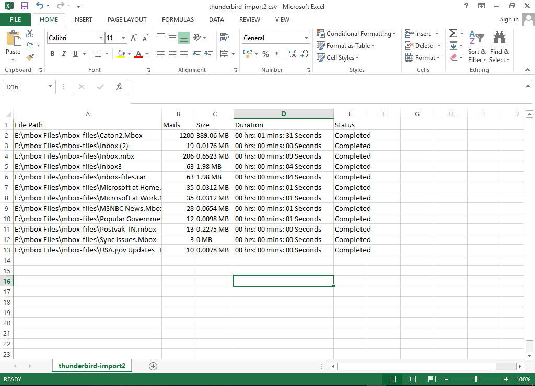This screenshot has width=535, height=386.
Task: Change text orientation with the angled icon
Action: point(197,38)
